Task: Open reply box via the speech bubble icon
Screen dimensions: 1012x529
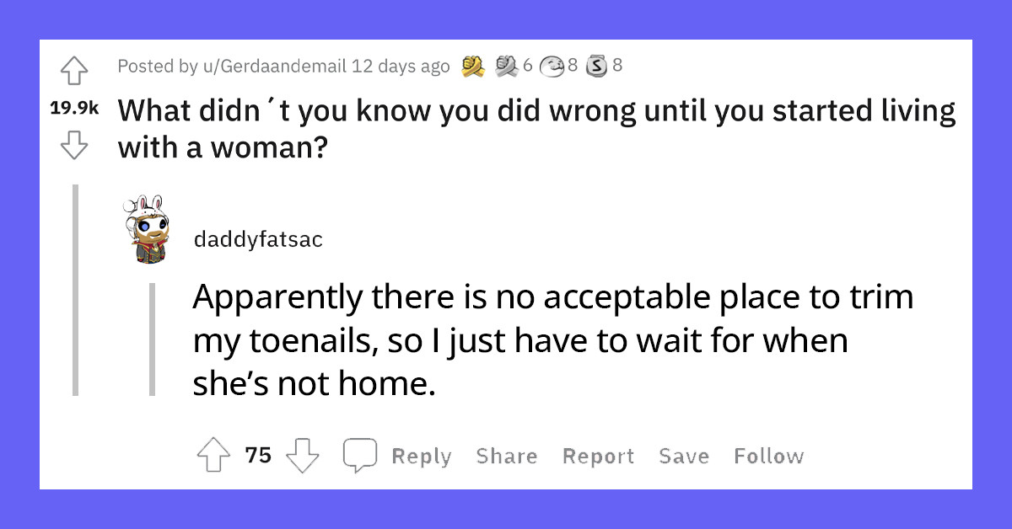Action: pos(362,455)
